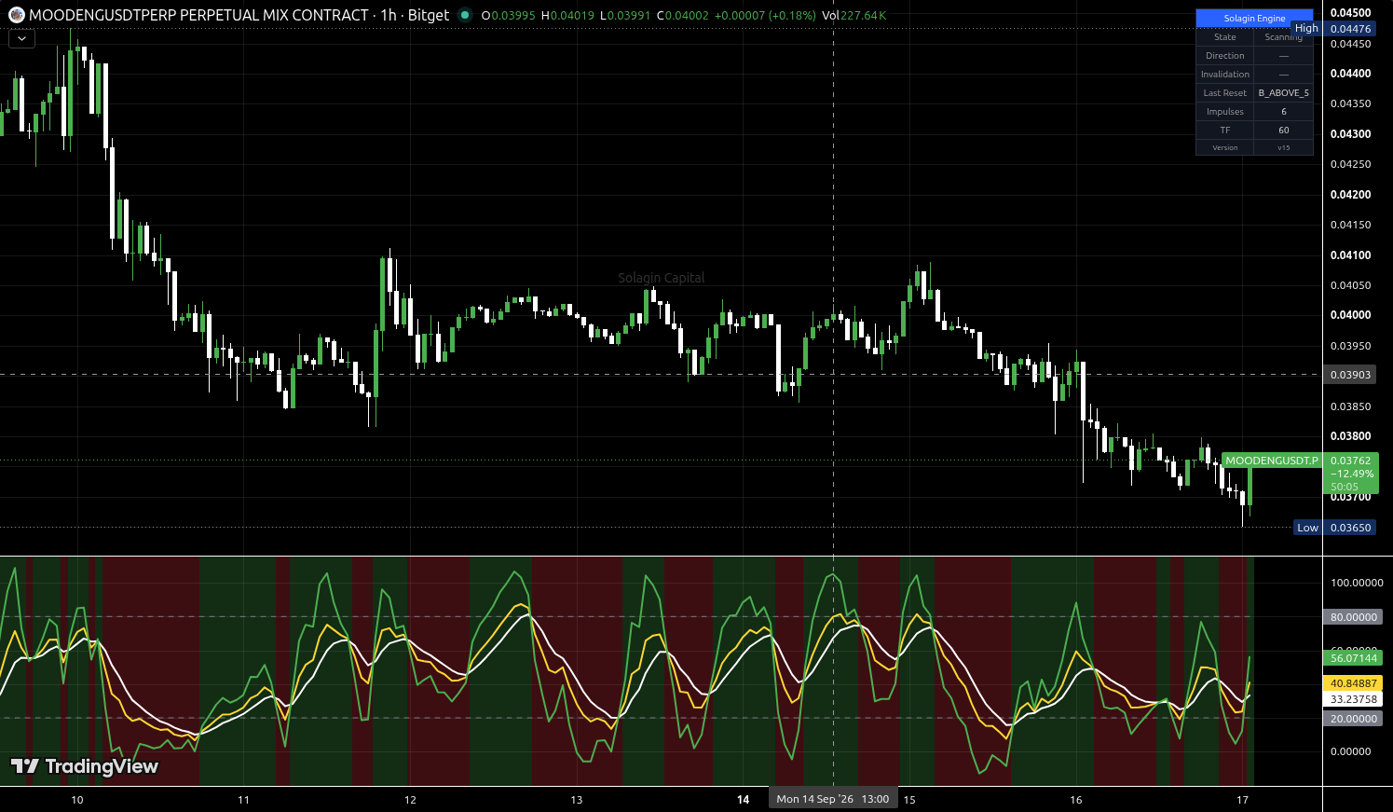The height and width of the screenshot is (812, 1393).
Task: Click the 20.00000 indicator level label
Action: [1354, 719]
